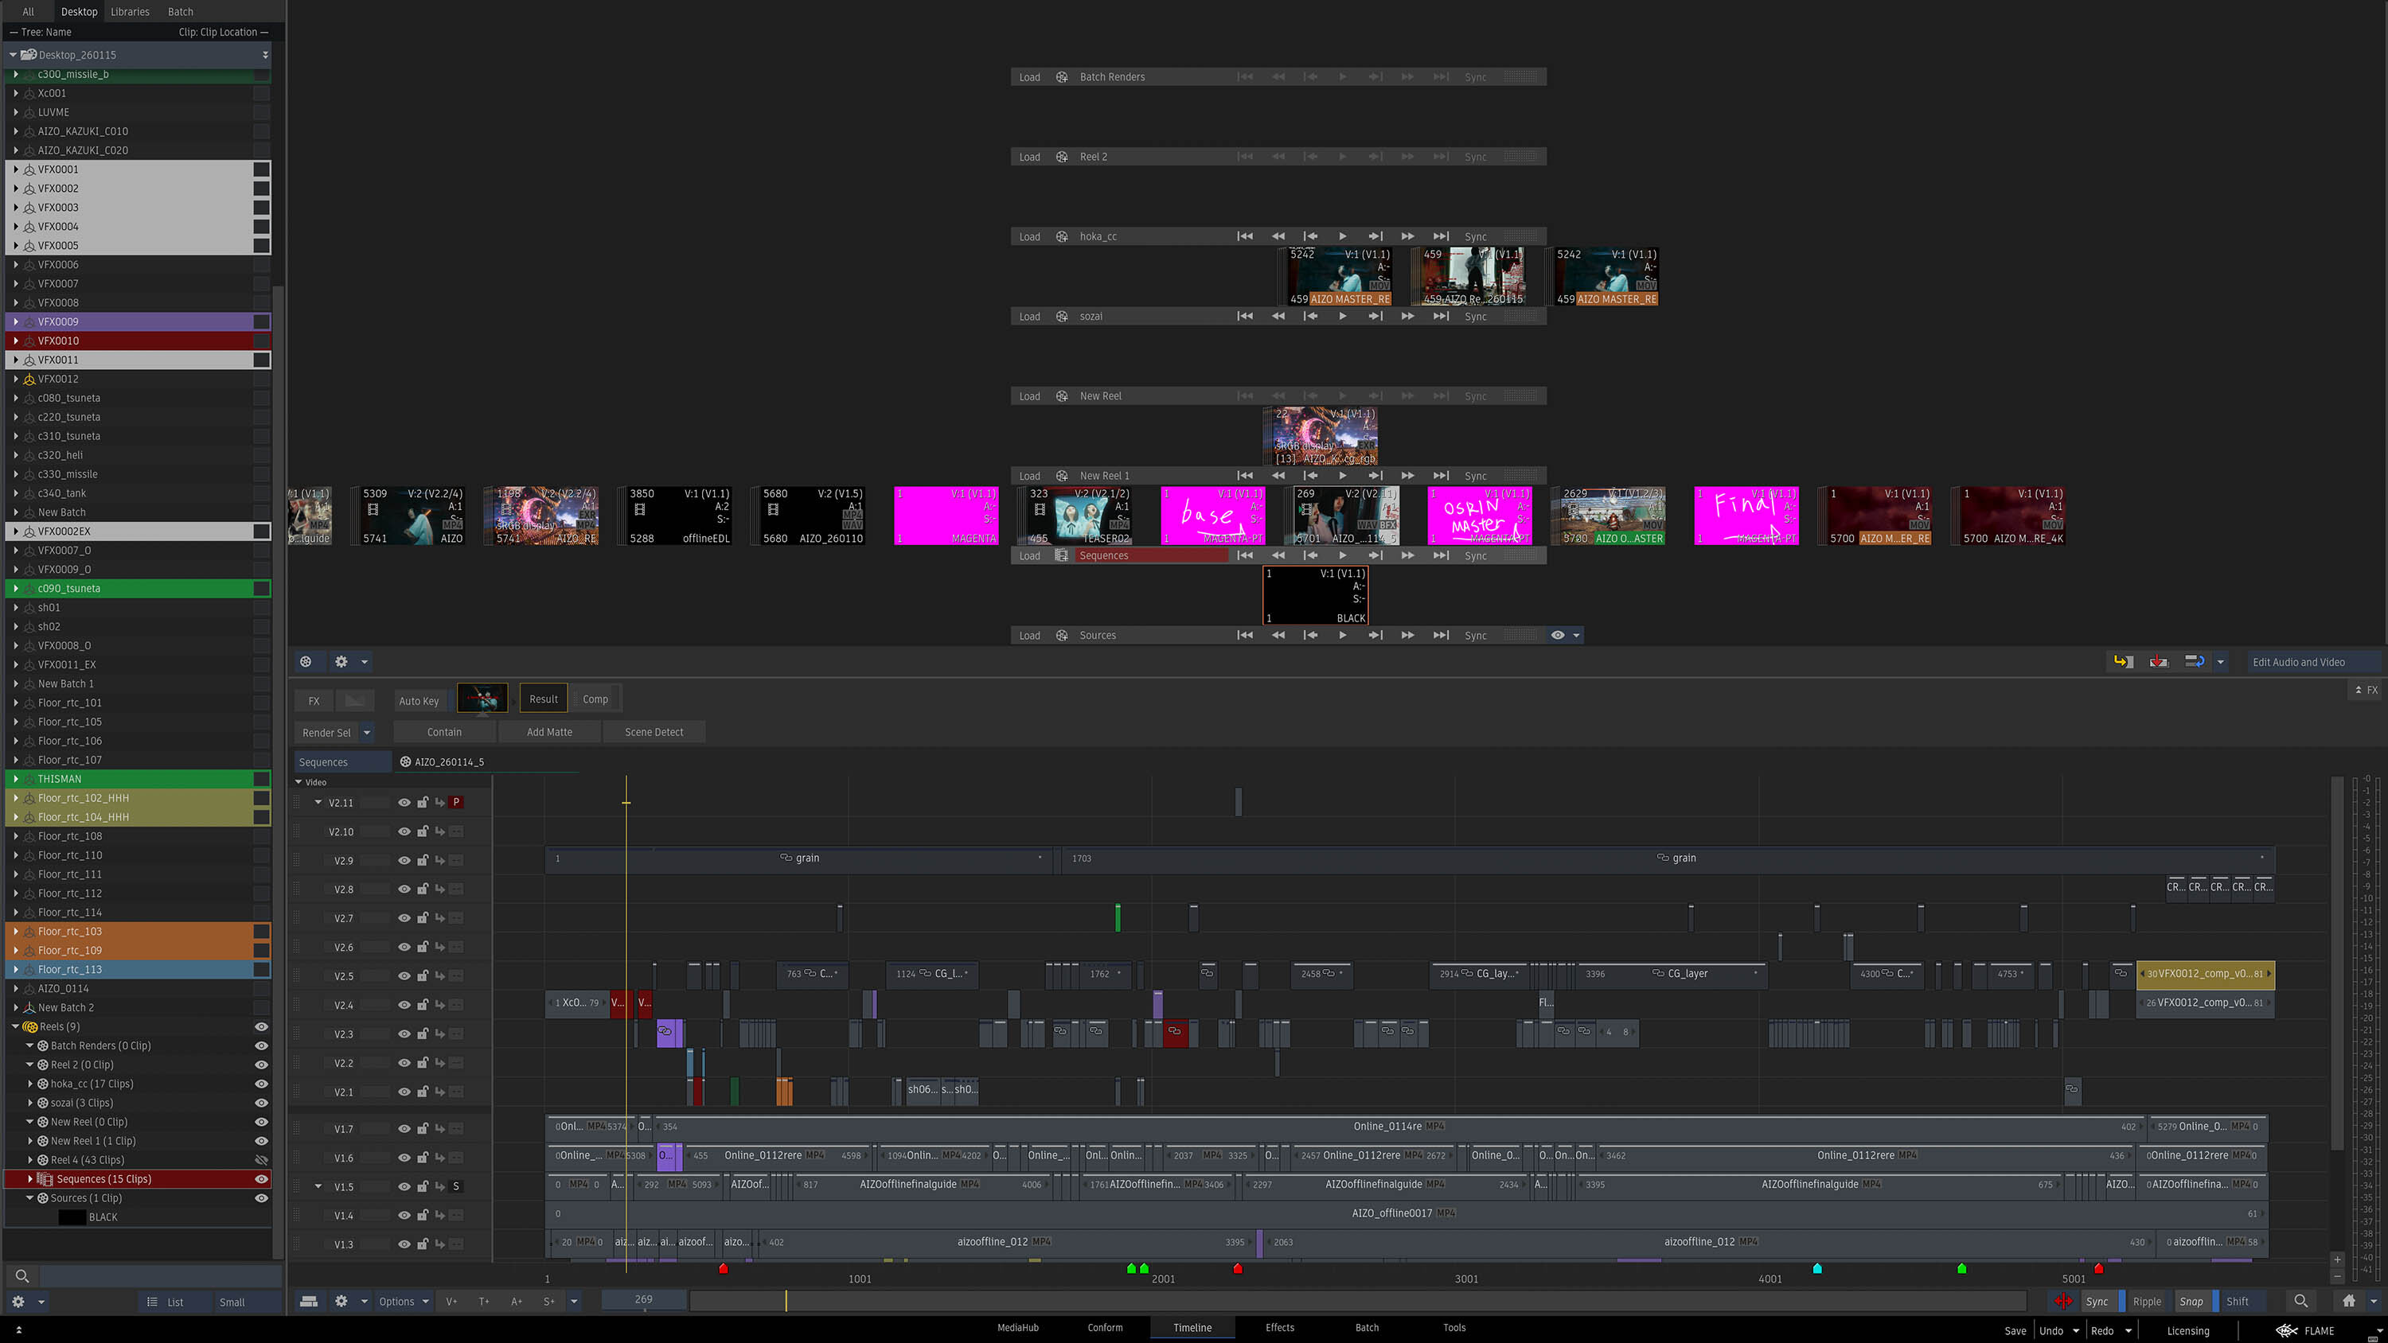2388x1343 pixels.
Task: Click the overwrite edit red arrow icon
Action: (x=2158, y=662)
